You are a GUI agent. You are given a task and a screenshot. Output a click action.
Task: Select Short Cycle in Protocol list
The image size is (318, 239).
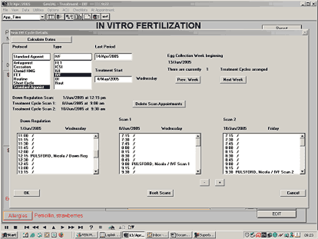point(32,83)
